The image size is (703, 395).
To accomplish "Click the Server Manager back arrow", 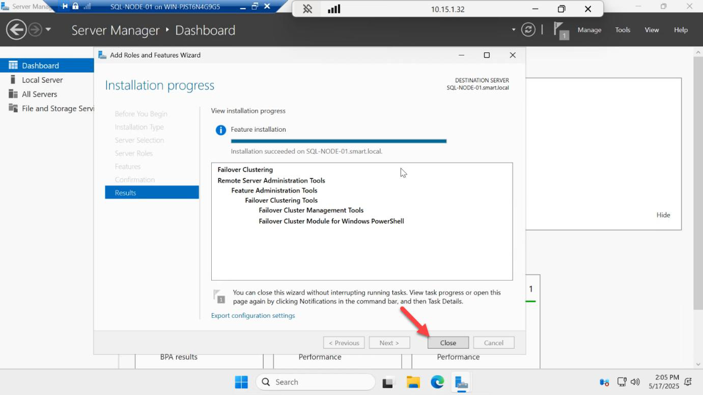I will pyautogui.click(x=16, y=29).
